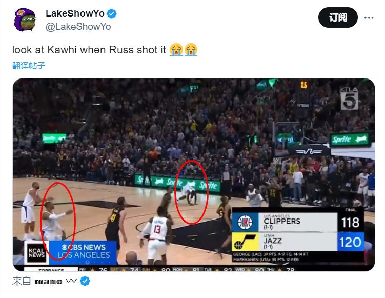
Task: Open the three-dot more options menu
Action: coord(369,17)
